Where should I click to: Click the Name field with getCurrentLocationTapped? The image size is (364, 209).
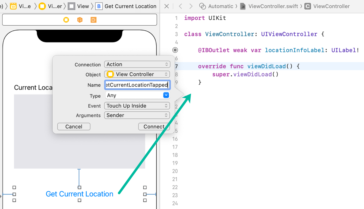pyautogui.click(x=138, y=85)
